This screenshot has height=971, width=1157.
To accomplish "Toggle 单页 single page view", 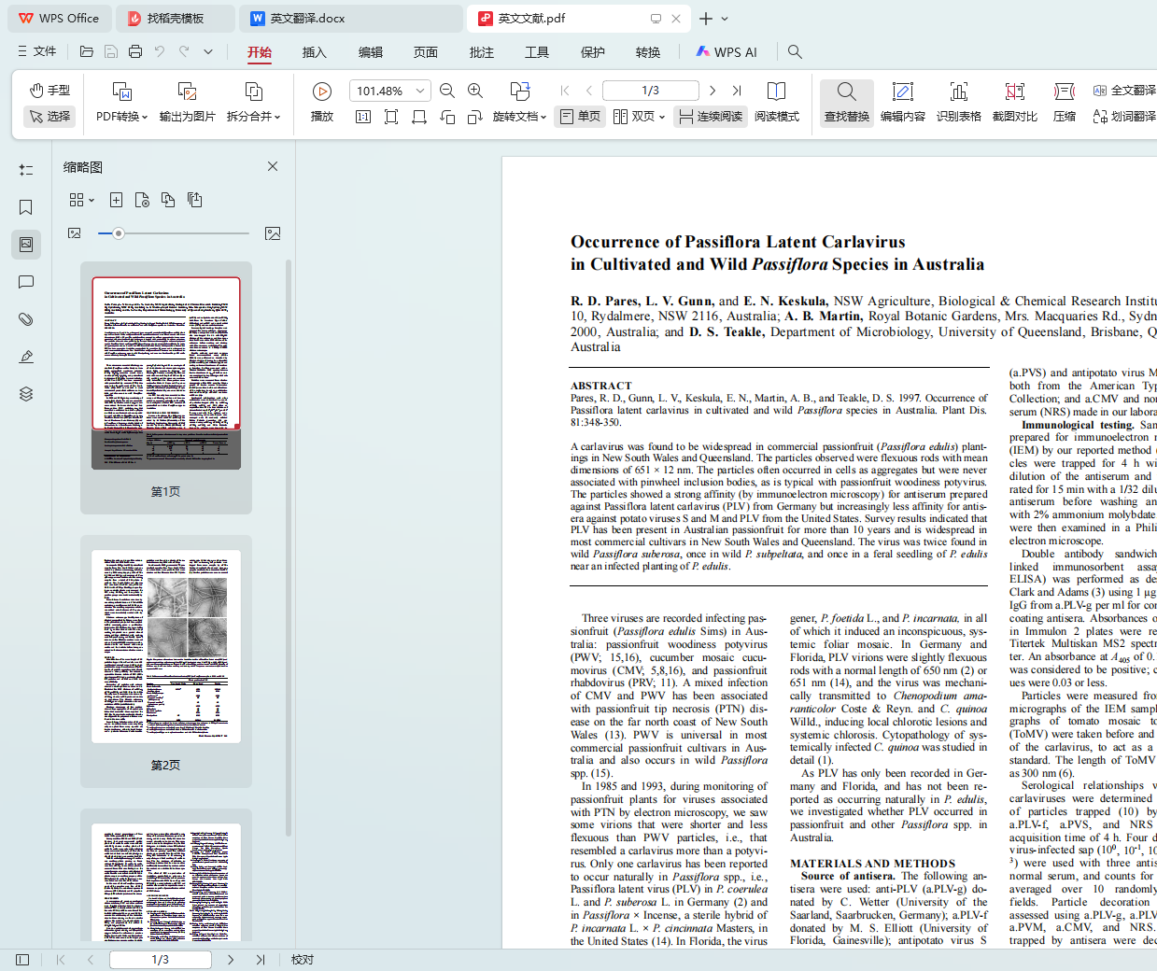I will [x=580, y=117].
